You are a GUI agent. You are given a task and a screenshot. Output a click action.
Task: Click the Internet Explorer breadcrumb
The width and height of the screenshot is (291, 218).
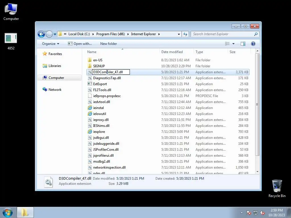144,34
